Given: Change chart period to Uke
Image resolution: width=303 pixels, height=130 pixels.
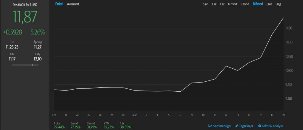Looking at the screenshot, I should tap(269, 4).
